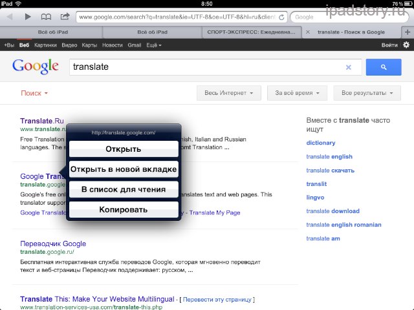Open the +Вы link
This screenshot has width=414, height=310.
(x=9, y=45)
